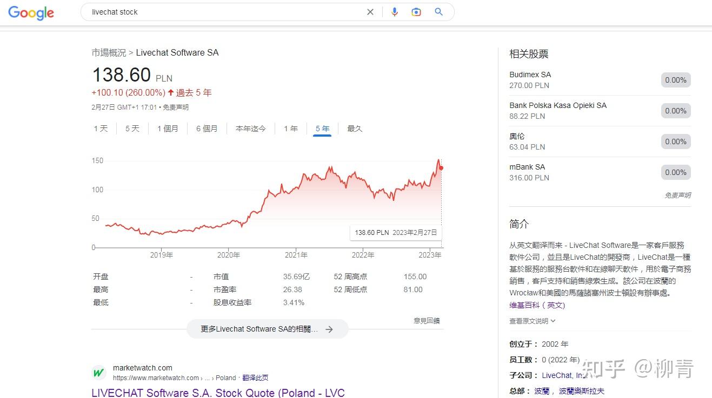This screenshot has width=712, height=398.
Task: Open the 维基百科（英文）link
Action: [537, 305]
